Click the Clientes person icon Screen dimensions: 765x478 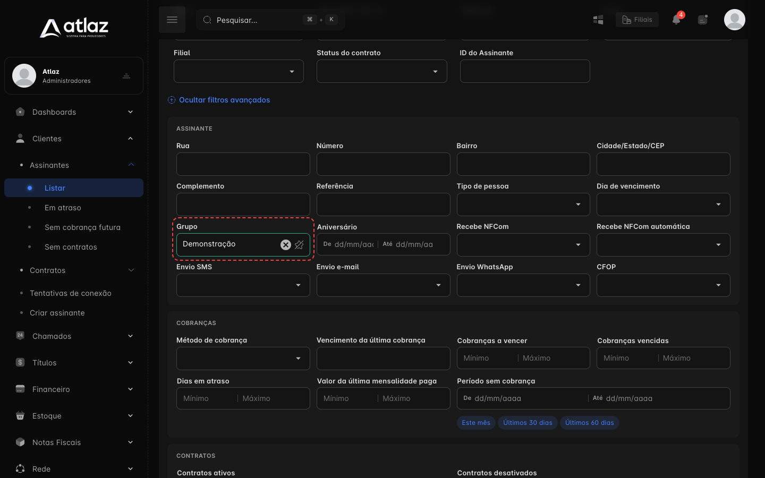point(20,139)
